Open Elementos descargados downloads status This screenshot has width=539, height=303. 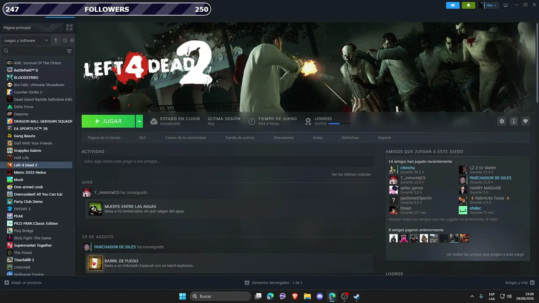click(273, 283)
